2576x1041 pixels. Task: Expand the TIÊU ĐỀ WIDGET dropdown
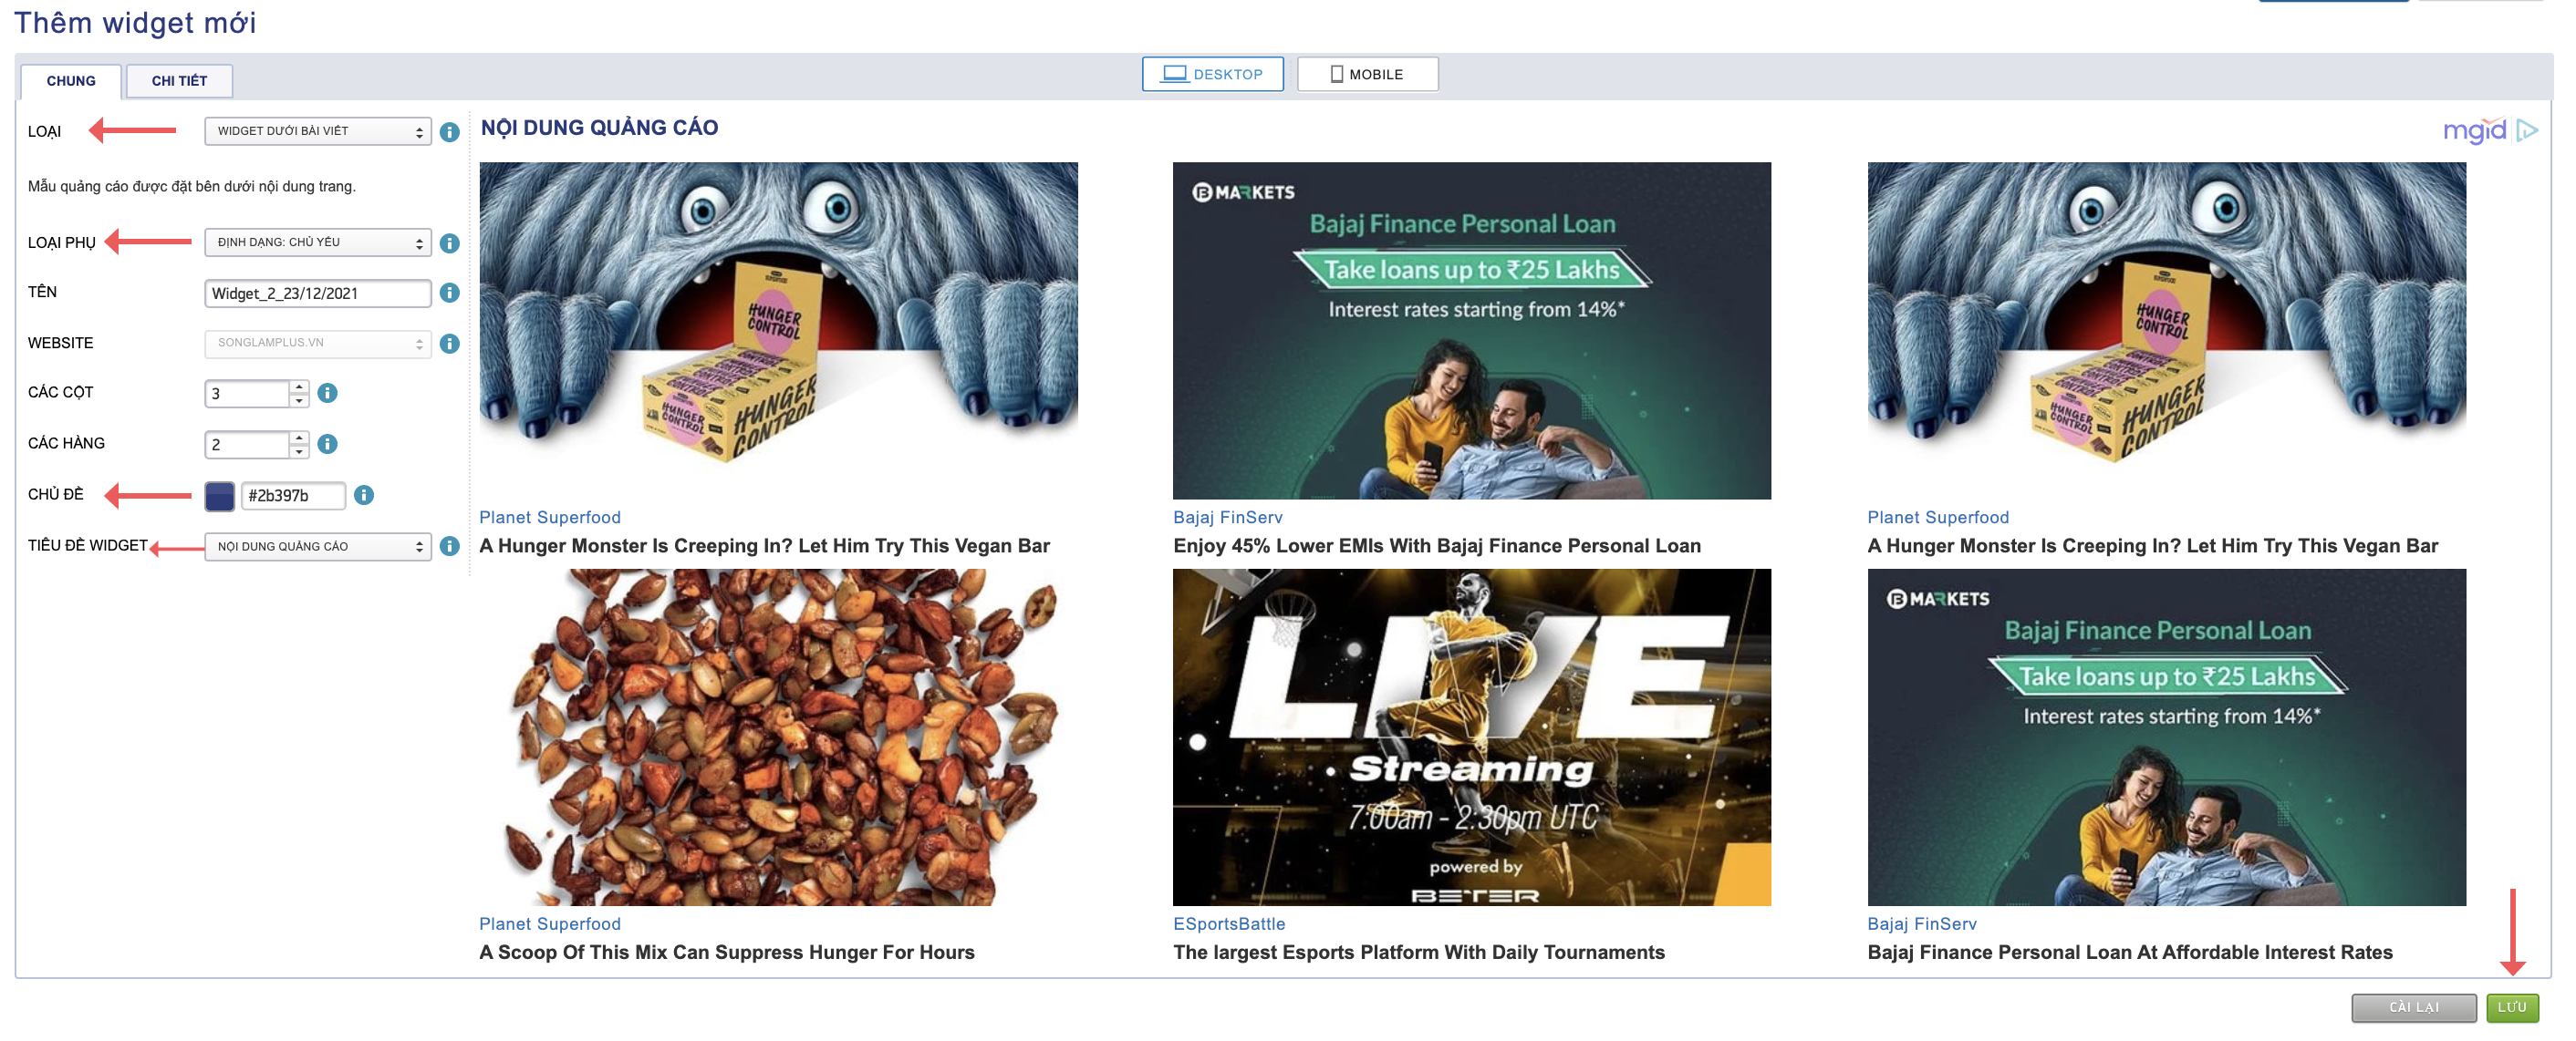317,545
